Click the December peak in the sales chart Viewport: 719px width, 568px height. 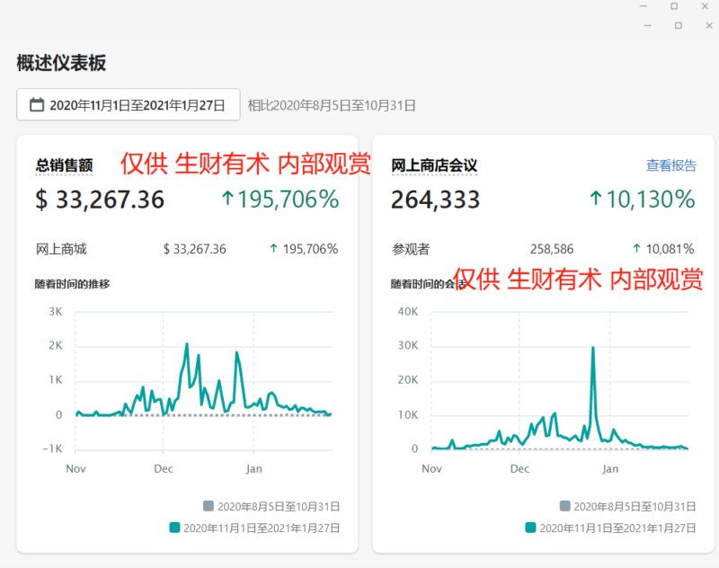pyautogui.click(x=186, y=344)
